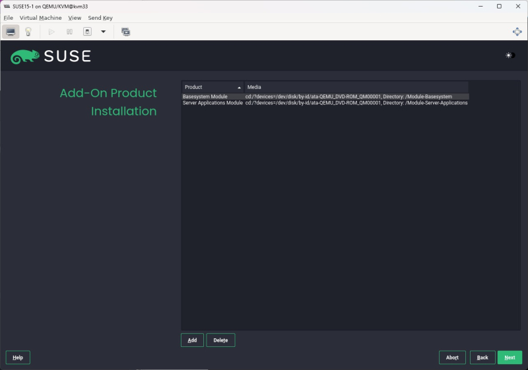Show the graphical console view

(11, 32)
